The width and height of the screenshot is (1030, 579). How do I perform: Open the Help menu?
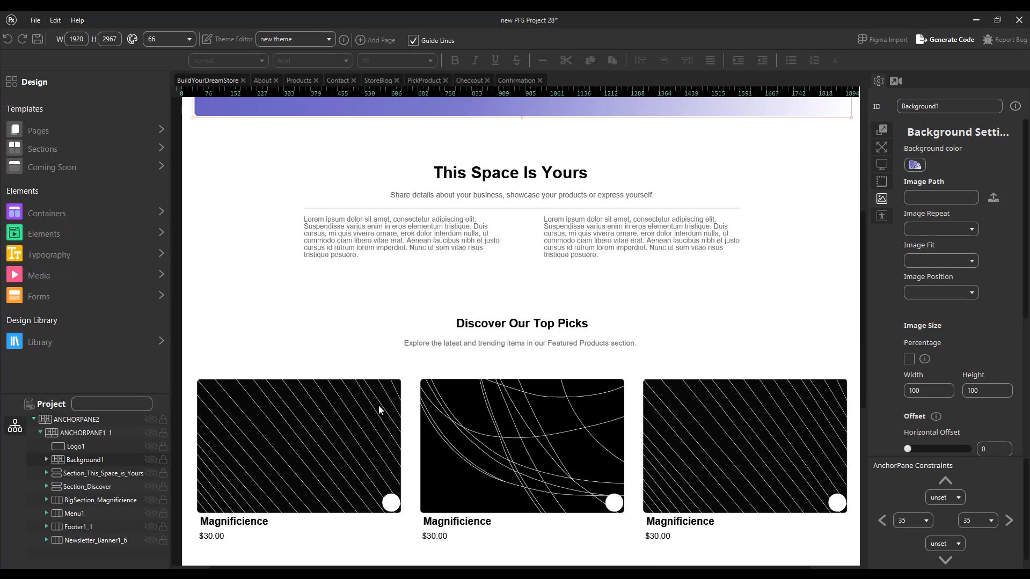pos(77,20)
